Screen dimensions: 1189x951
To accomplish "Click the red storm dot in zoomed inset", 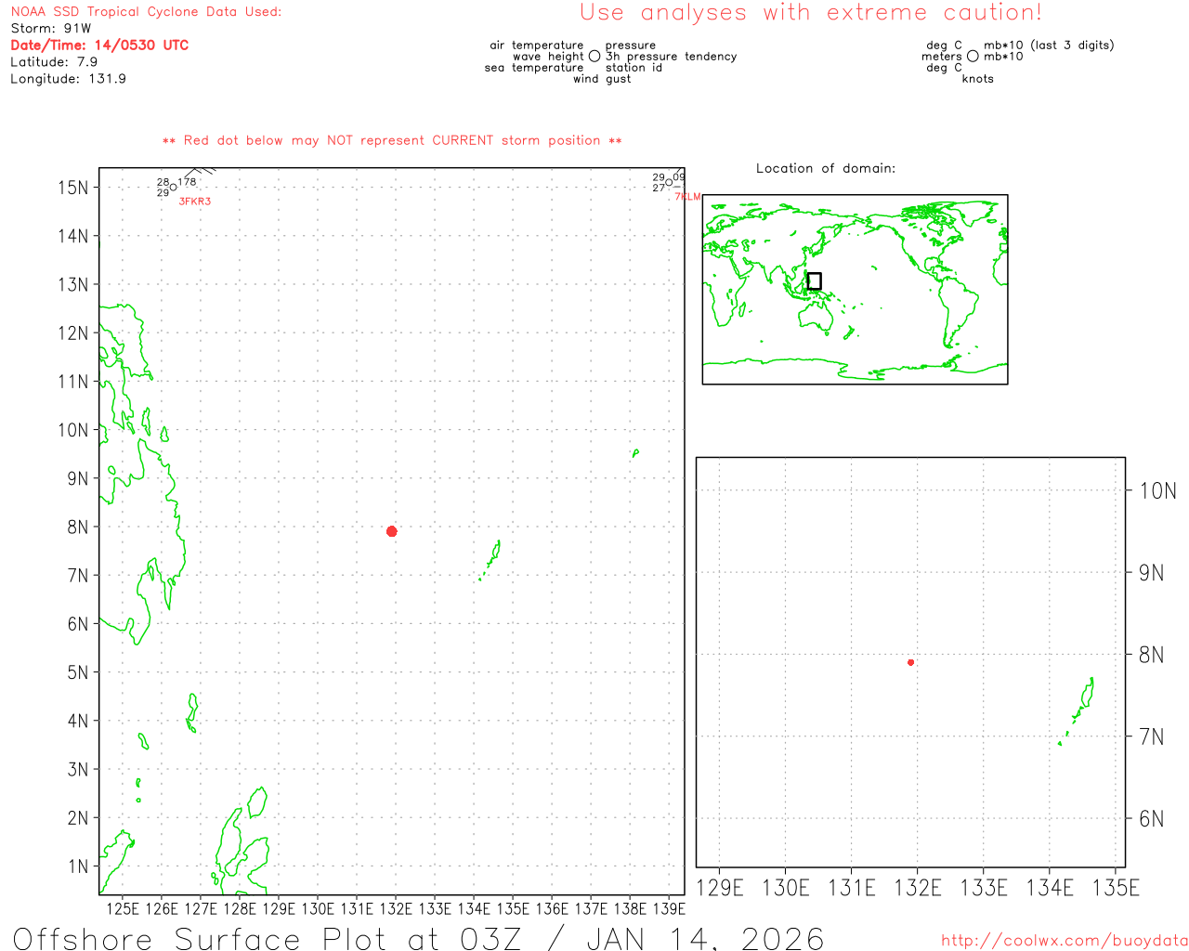I will coord(910,662).
